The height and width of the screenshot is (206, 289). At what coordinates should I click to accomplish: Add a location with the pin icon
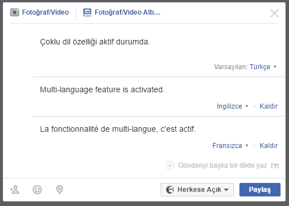pyautogui.click(x=60, y=190)
